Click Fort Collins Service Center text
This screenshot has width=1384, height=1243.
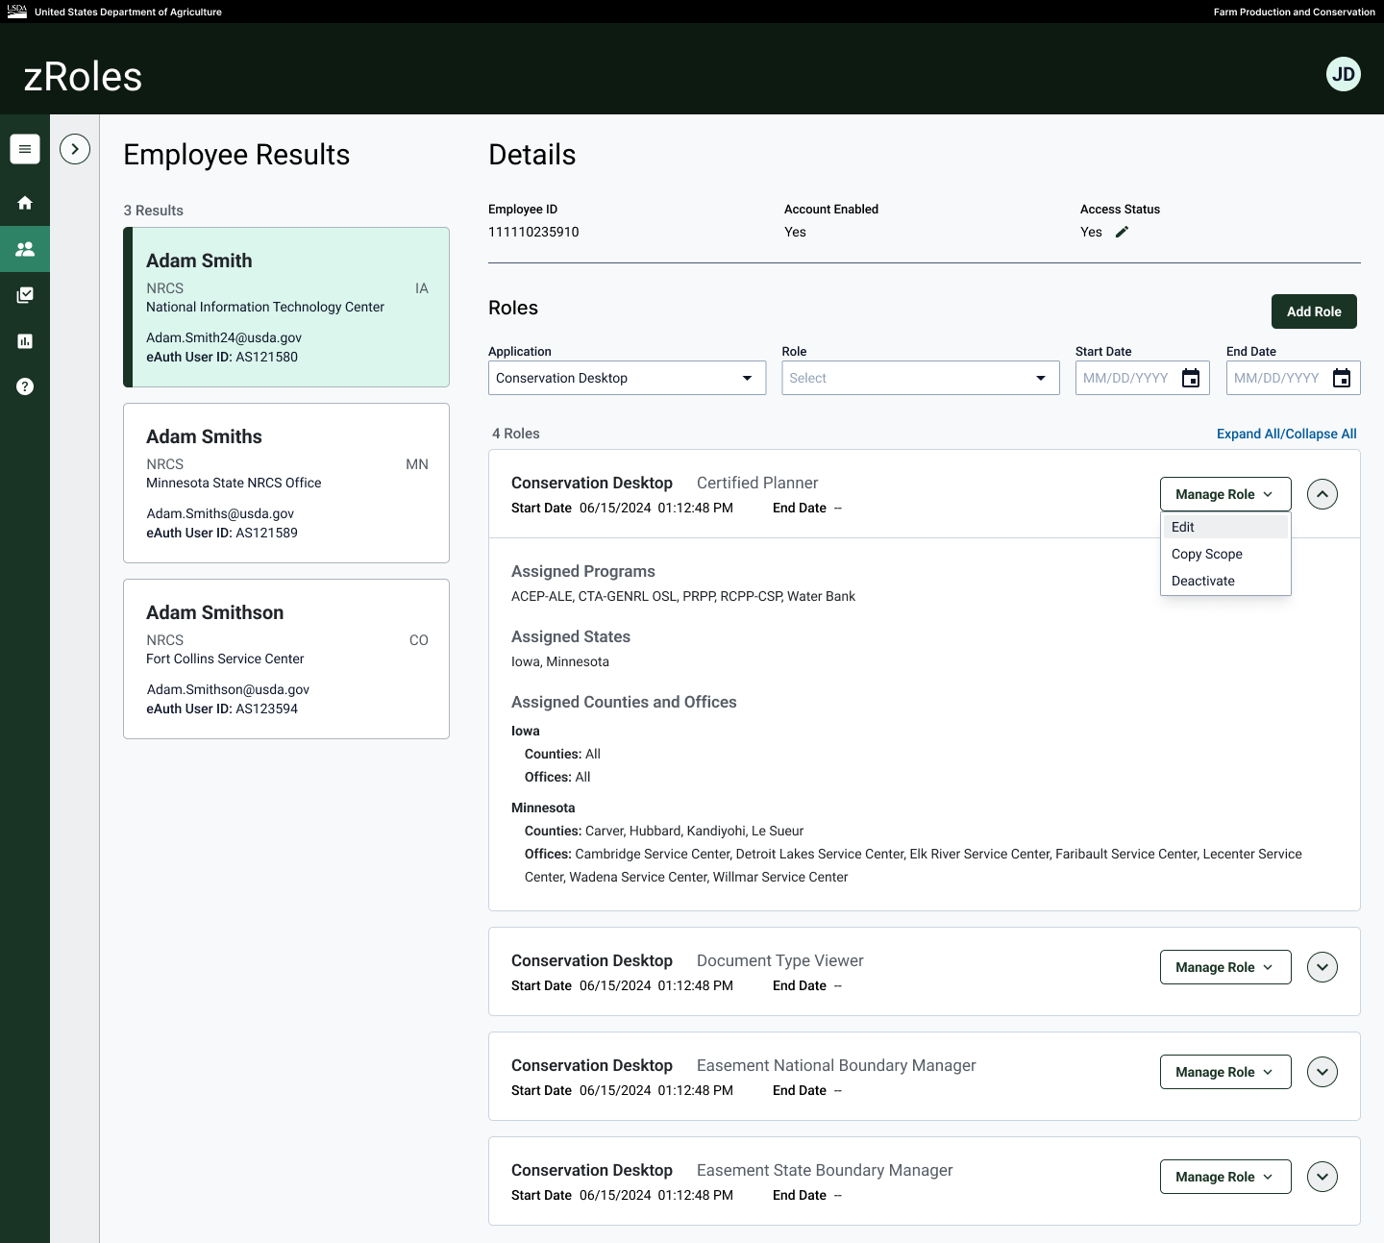225,659
